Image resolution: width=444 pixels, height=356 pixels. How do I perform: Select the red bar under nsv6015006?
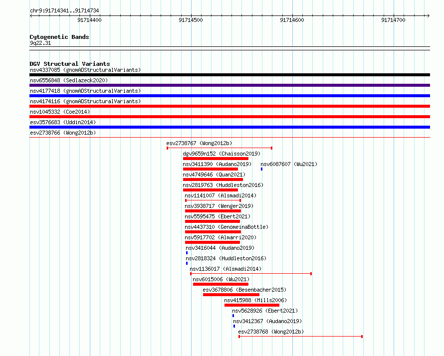coord(221,284)
